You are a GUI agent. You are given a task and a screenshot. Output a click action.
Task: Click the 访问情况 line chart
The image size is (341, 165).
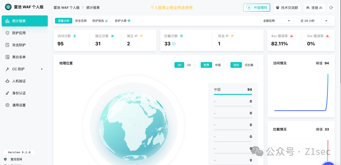pos(301,92)
